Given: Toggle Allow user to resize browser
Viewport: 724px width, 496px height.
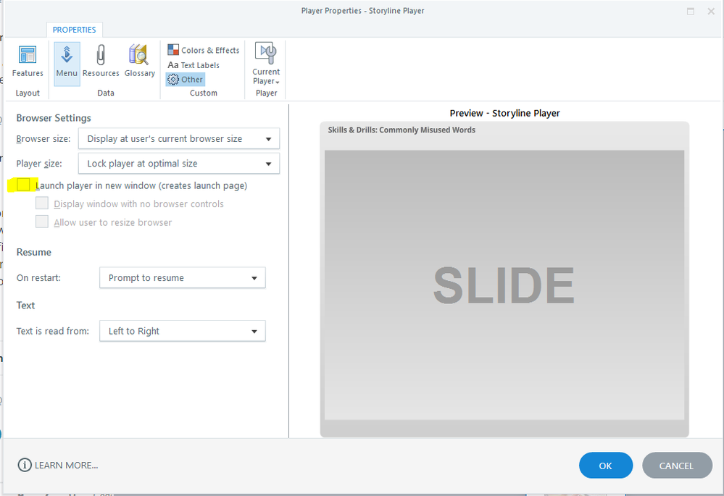Looking at the screenshot, I should [x=42, y=222].
